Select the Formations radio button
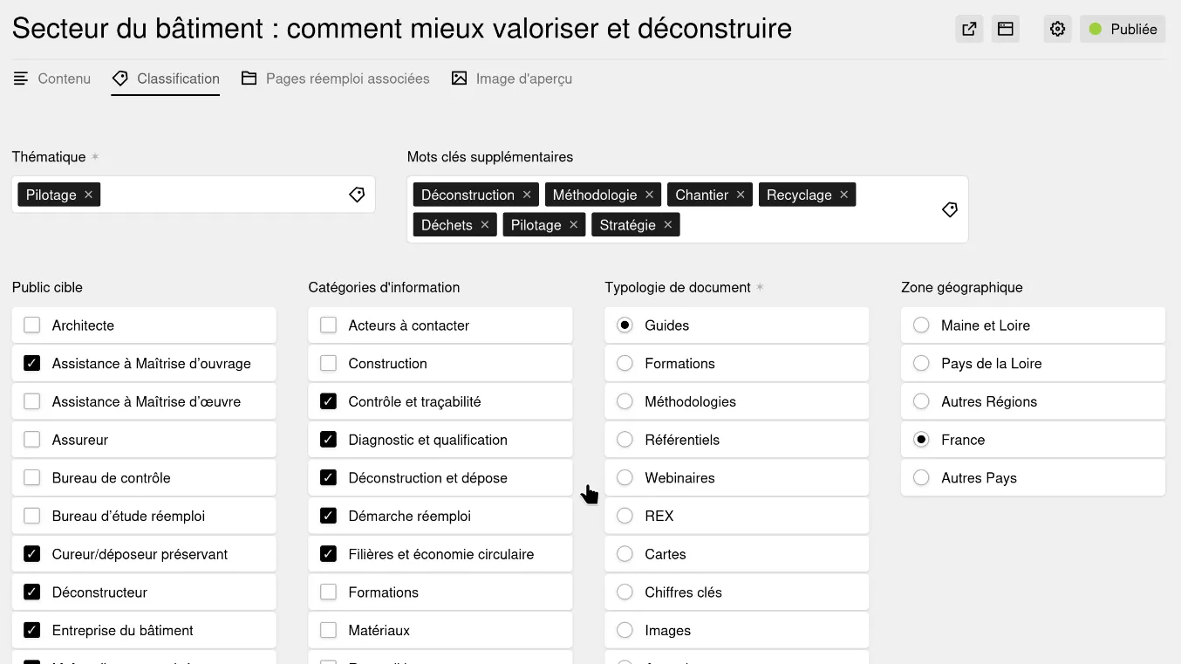This screenshot has height=664, width=1181. coord(625,362)
